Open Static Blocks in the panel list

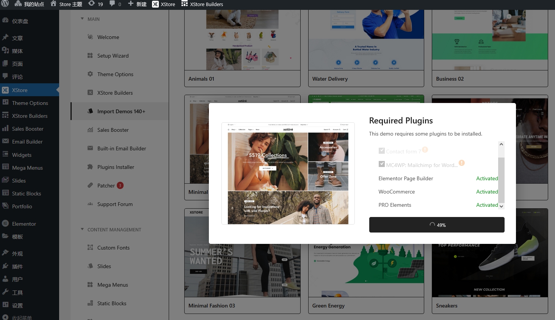pos(120,303)
